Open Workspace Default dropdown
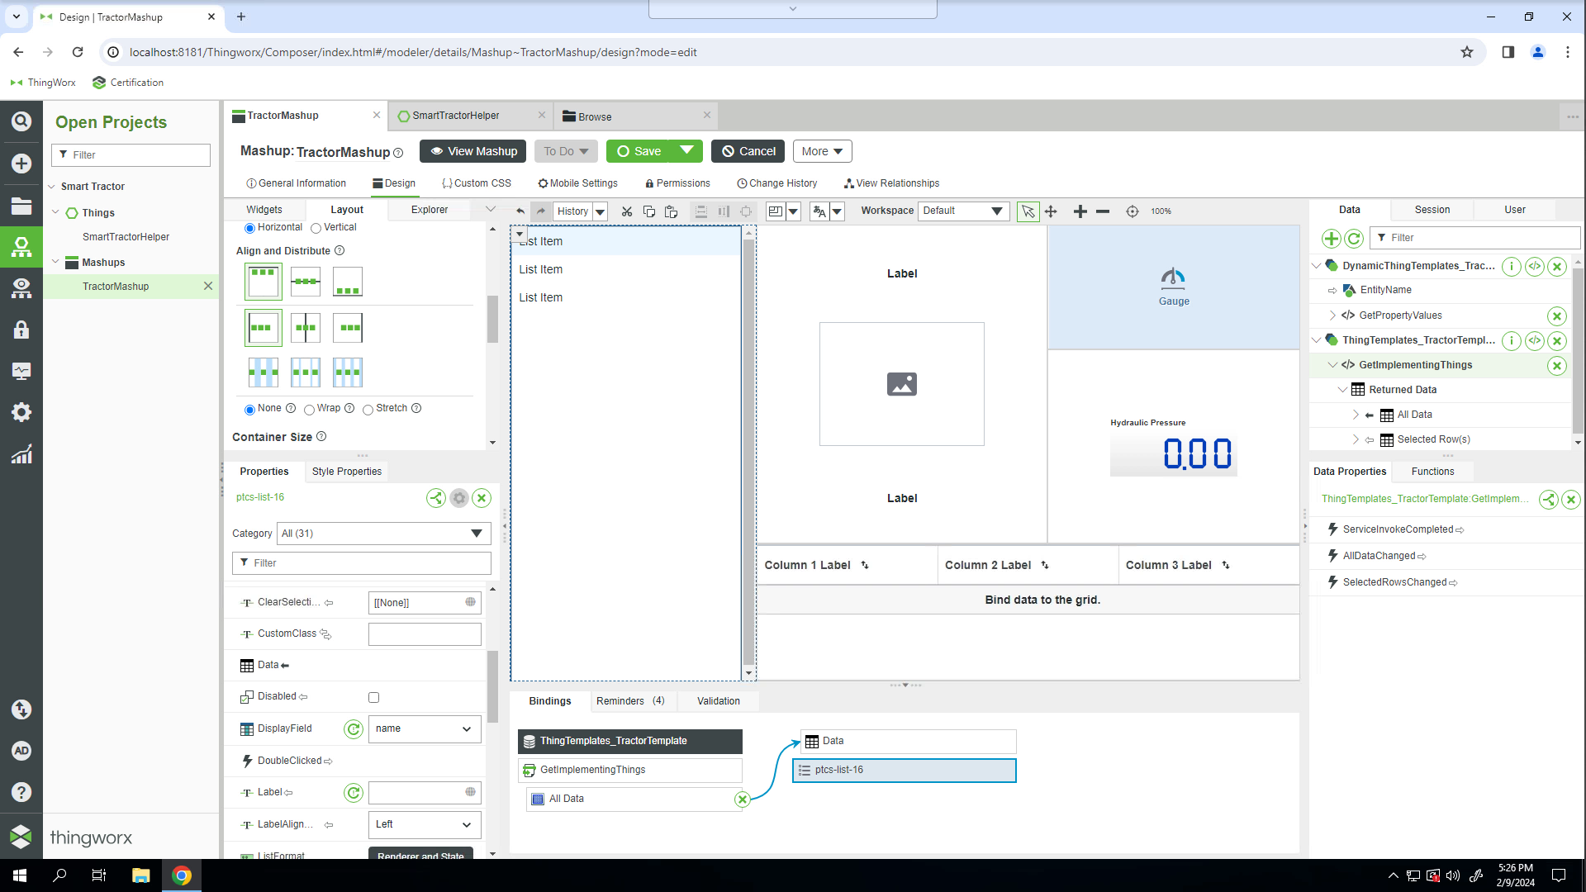 click(963, 211)
